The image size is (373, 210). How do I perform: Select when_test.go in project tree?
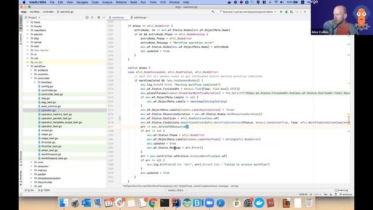pos(50,150)
